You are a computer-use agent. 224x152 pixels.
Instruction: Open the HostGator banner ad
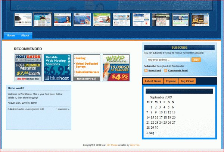click(x=28, y=68)
